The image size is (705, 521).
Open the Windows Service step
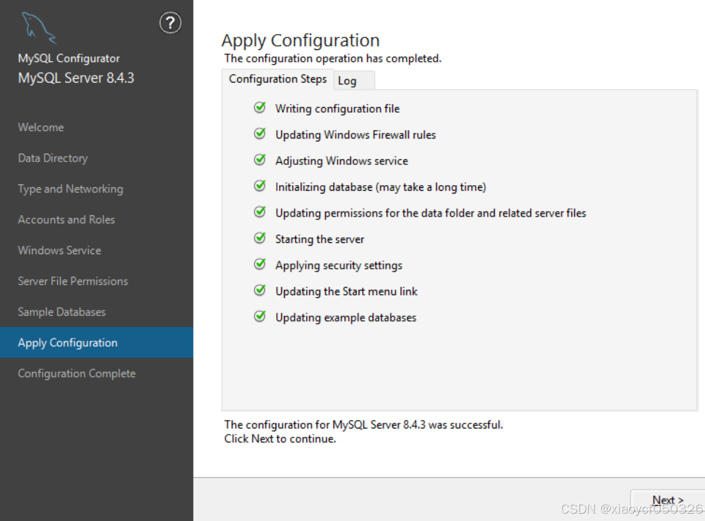[59, 251]
